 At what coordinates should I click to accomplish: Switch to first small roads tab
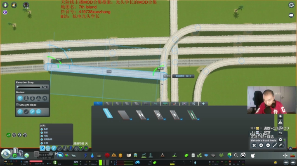[98, 104]
